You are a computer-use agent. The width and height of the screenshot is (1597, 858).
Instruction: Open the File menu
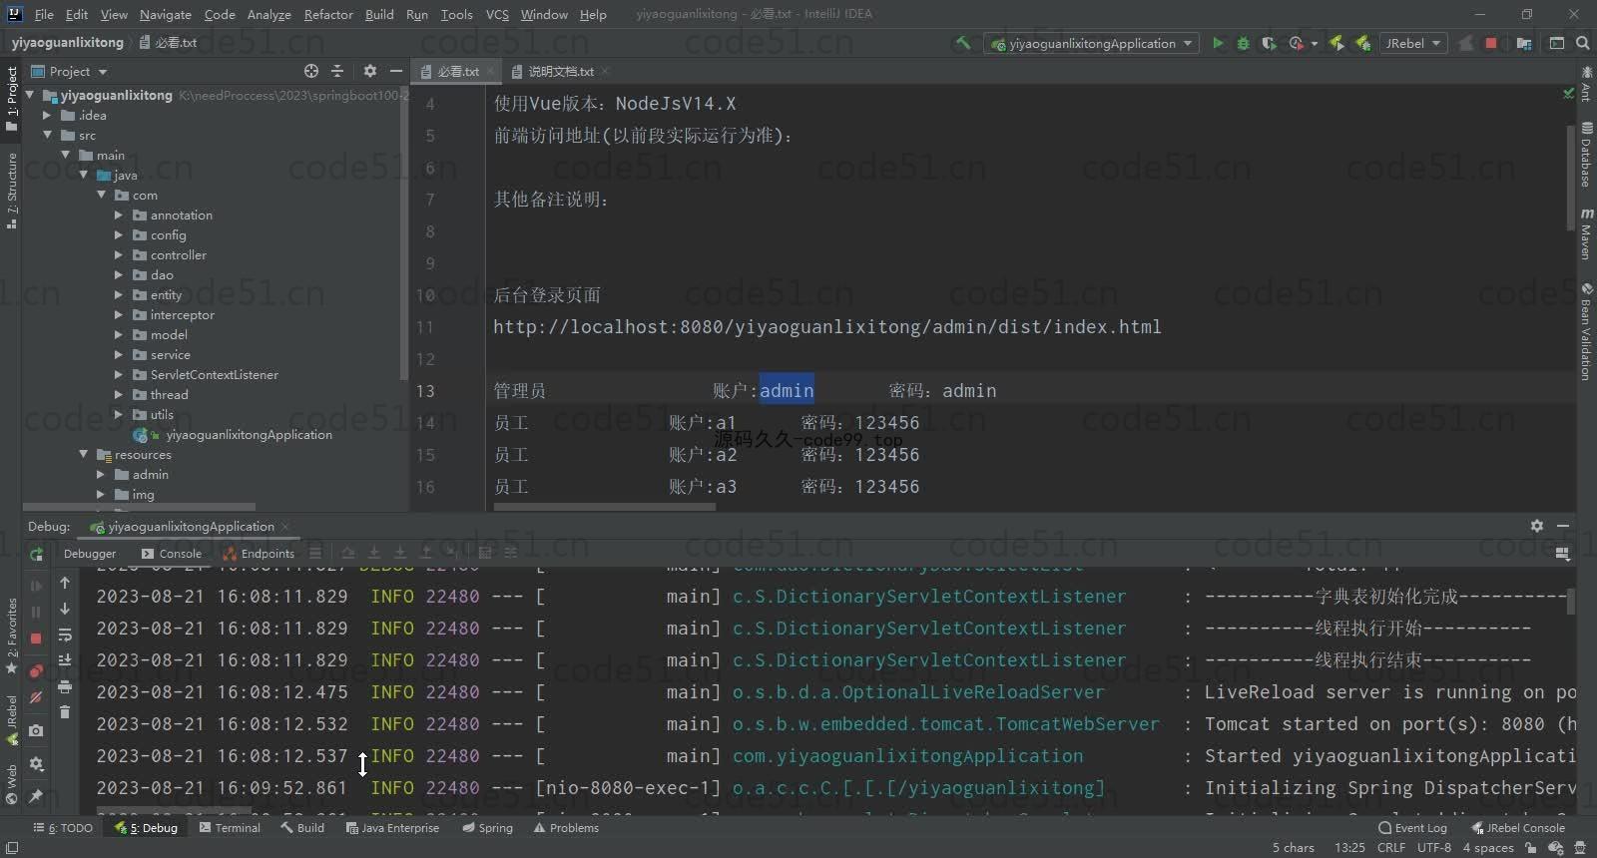click(x=44, y=14)
